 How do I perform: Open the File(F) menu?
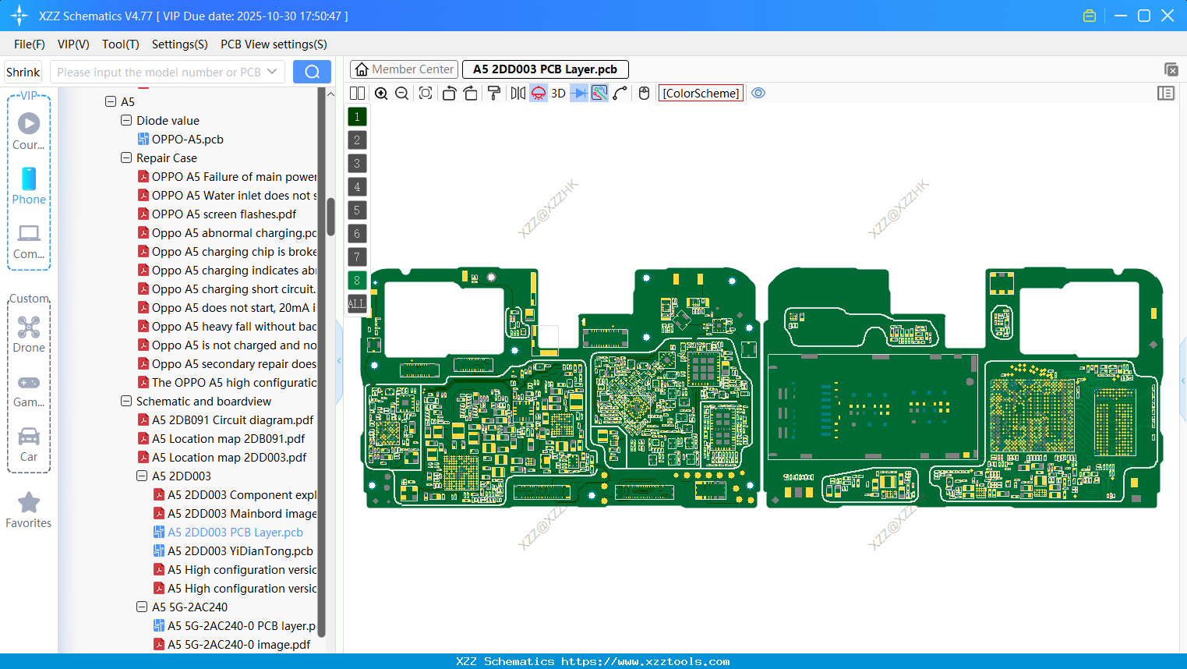point(30,44)
